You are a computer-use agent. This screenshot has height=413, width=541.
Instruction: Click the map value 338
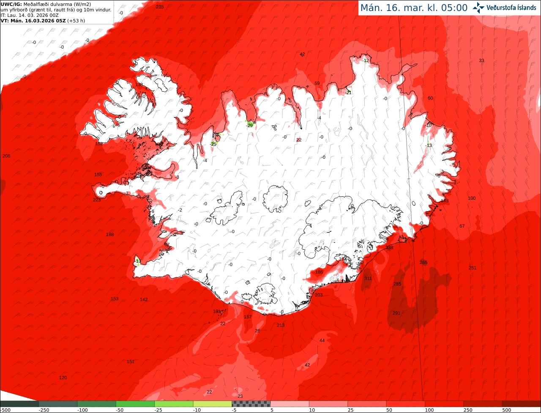pos(389,248)
